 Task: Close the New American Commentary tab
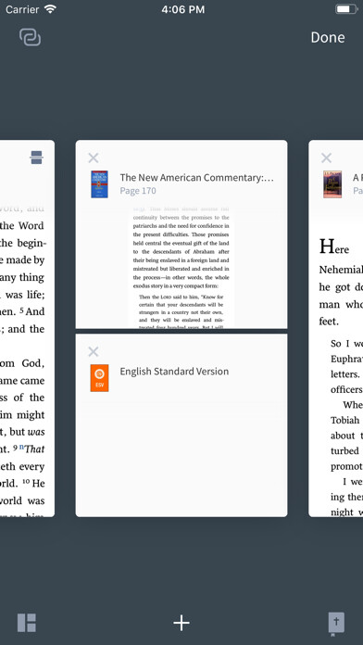pos(94,158)
